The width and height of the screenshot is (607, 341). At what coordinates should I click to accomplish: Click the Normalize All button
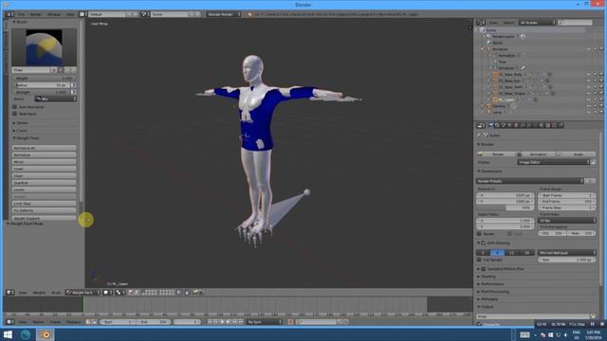45,148
